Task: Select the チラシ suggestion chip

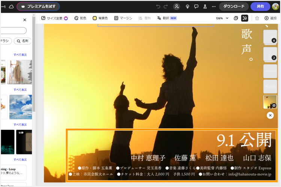Action: 6,41
